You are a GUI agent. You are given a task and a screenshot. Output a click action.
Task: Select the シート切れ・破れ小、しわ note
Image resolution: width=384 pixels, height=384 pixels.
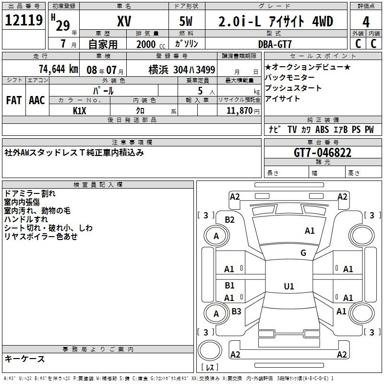point(48,228)
